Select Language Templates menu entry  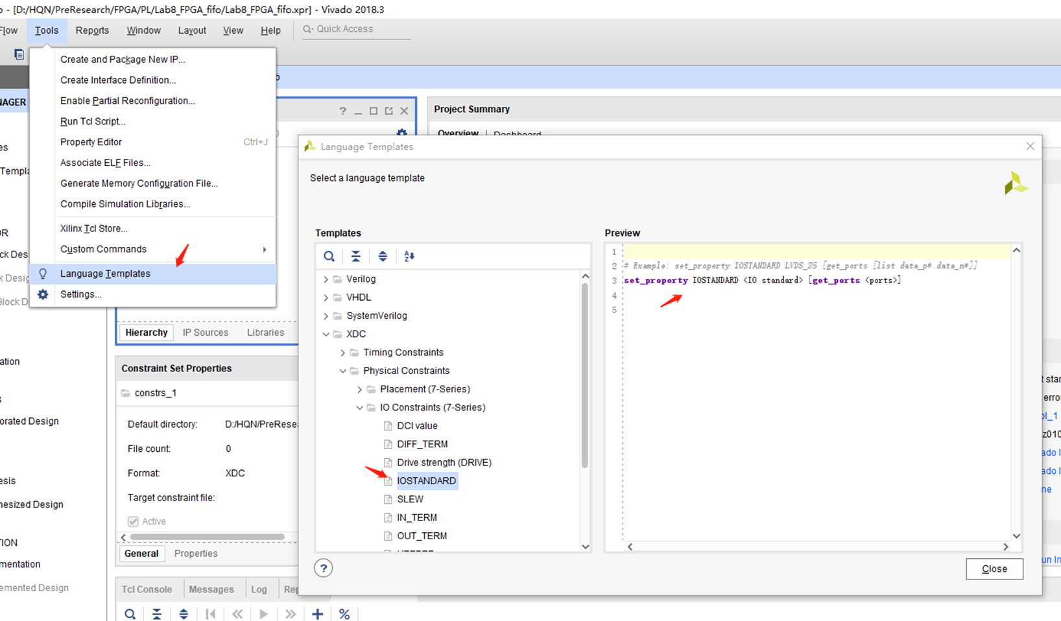coord(153,274)
